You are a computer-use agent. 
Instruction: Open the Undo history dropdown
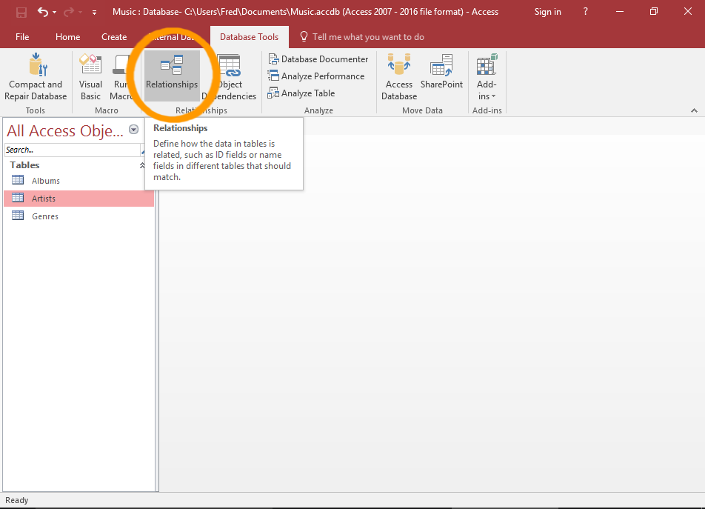(x=54, y=12)
